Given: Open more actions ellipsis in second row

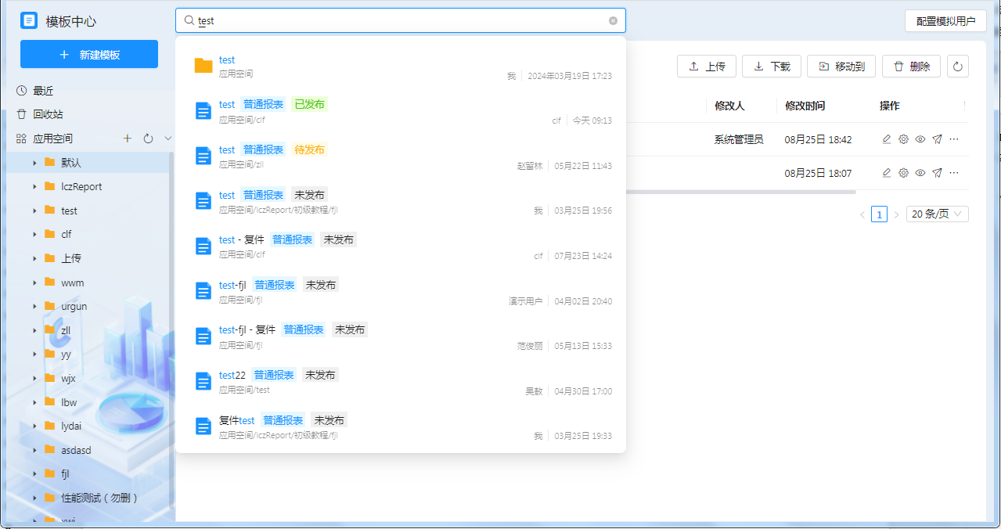Looking at the screenshot, I should click(x=954, y=173).
